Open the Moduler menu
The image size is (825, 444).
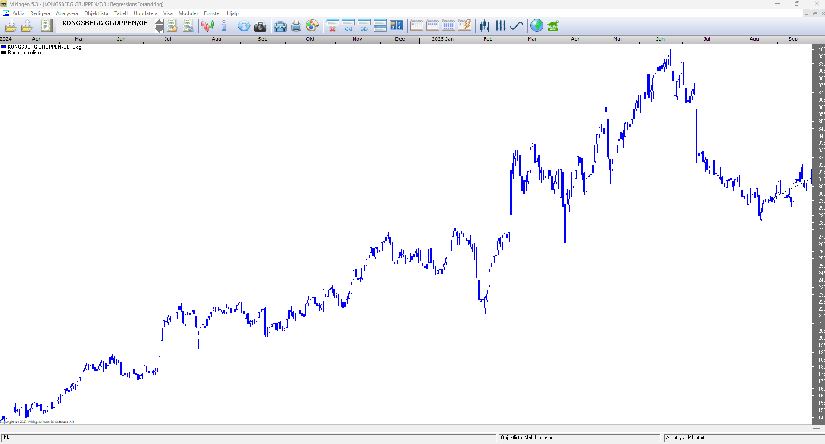[188, 13]
